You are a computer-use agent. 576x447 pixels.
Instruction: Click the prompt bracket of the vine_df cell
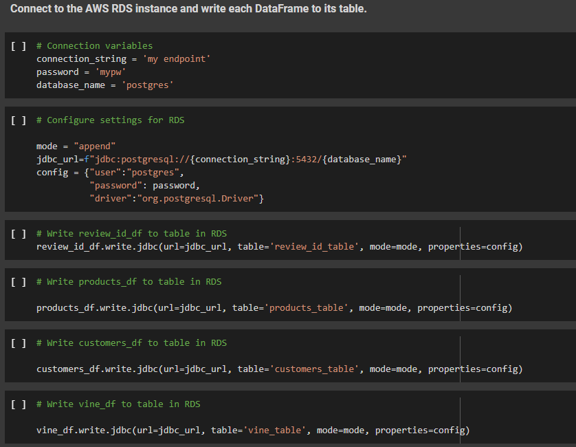pos(18,404)
